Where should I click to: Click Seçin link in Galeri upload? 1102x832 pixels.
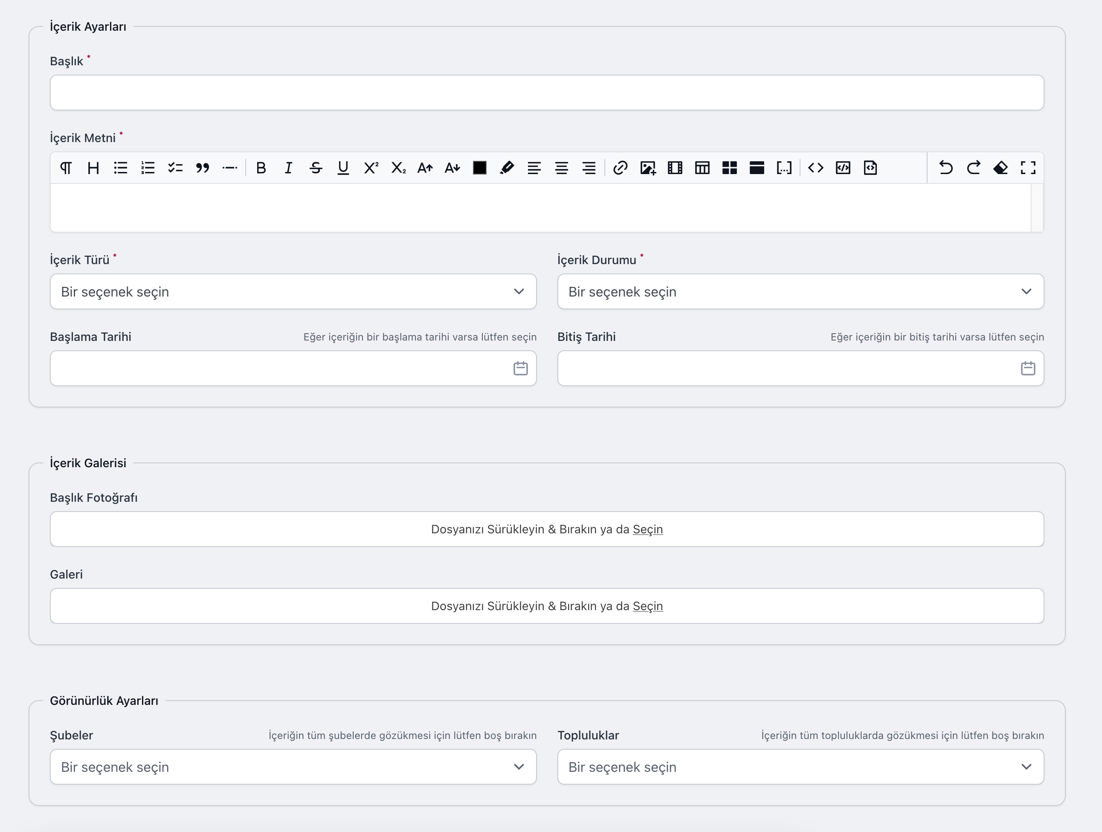(647, 606)
